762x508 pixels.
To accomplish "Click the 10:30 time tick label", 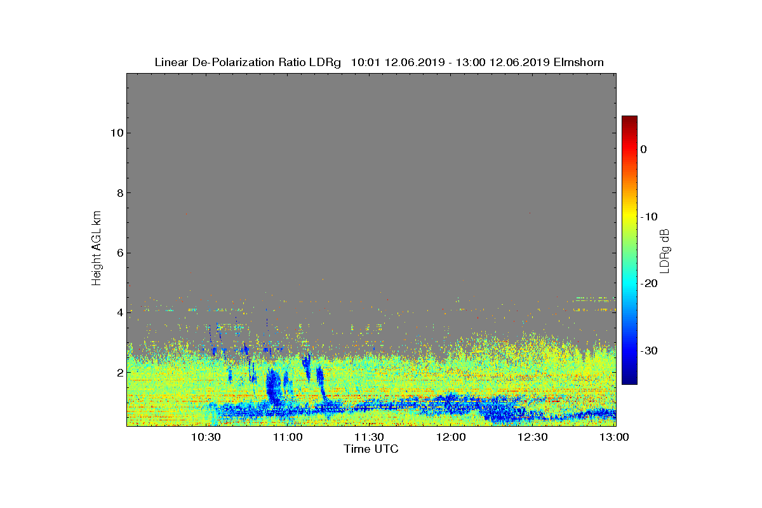I will tap(206, 437).
